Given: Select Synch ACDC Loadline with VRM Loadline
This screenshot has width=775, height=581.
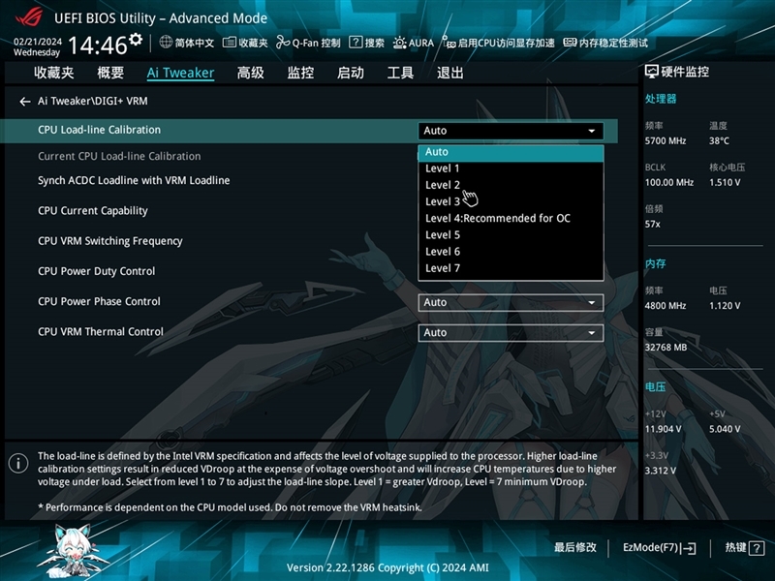Looking at the screenshot, I should click(x=134, y=180).
